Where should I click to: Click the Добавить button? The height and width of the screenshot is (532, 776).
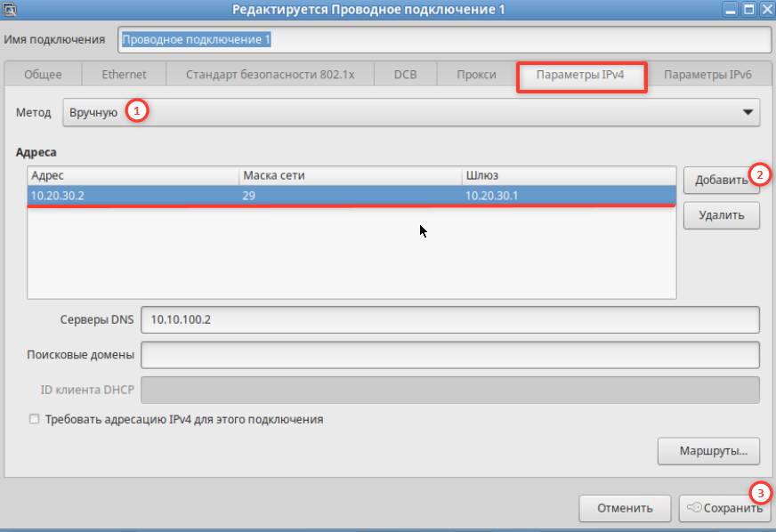tap(722, 180)
